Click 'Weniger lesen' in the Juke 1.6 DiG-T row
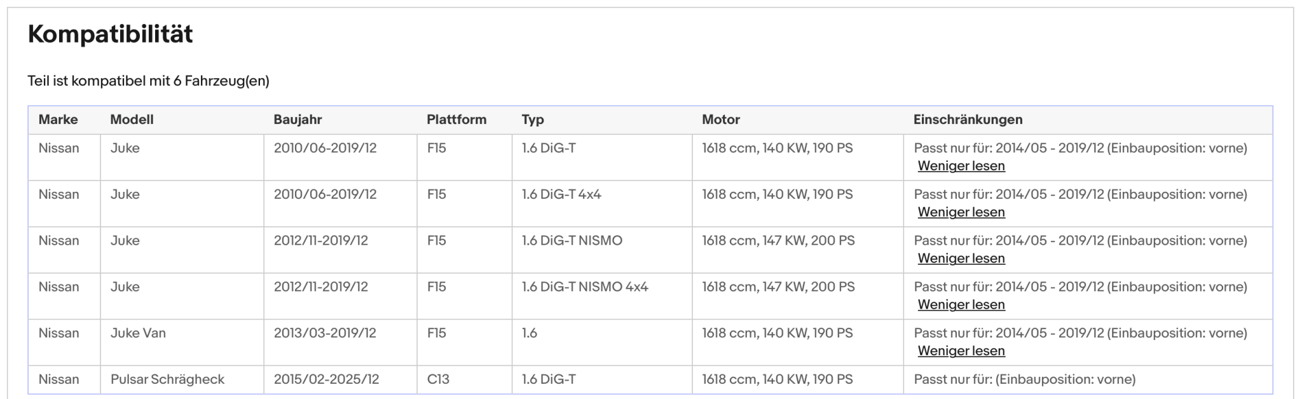 pos(961,166)
